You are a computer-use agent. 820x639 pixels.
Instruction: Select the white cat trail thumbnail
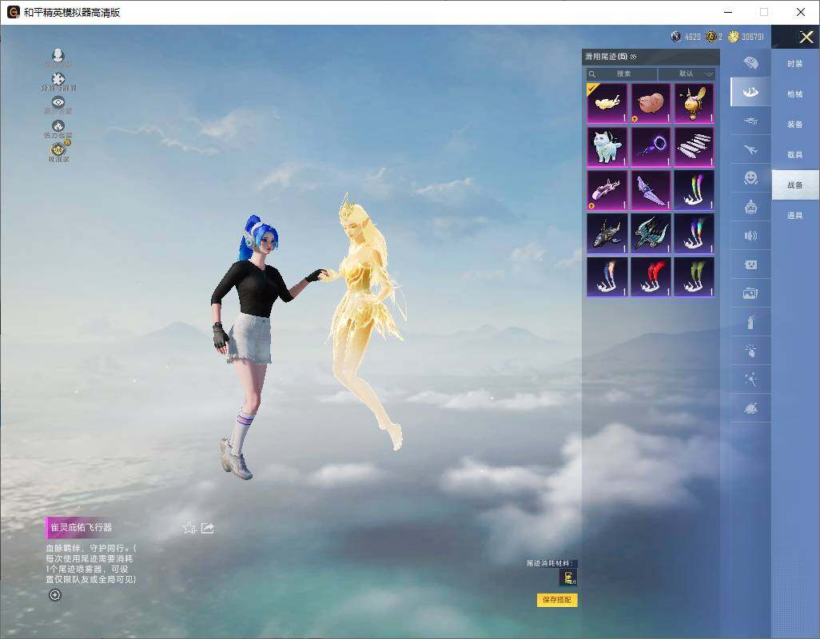pos(607,146)
